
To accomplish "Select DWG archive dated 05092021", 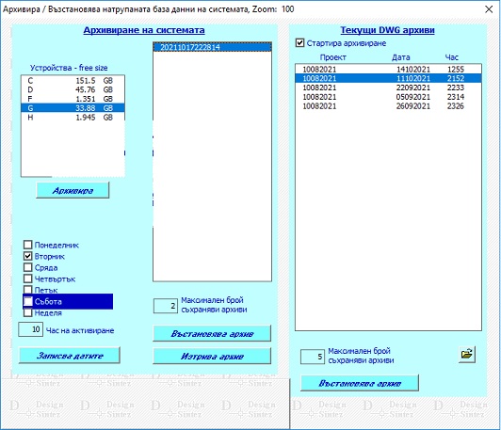I will (388, 97).
